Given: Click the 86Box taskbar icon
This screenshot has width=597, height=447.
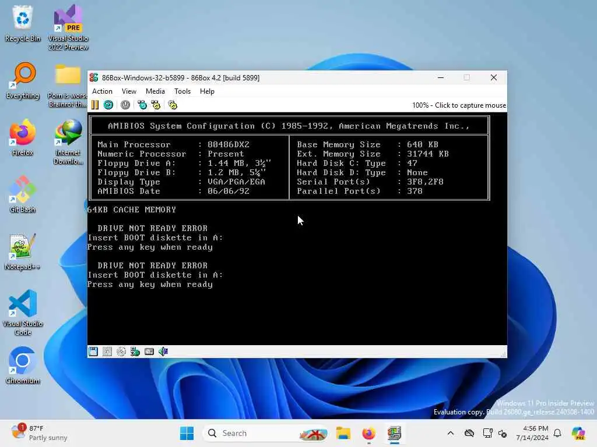Looking at the screenshot, I should (x=395, y=433).
